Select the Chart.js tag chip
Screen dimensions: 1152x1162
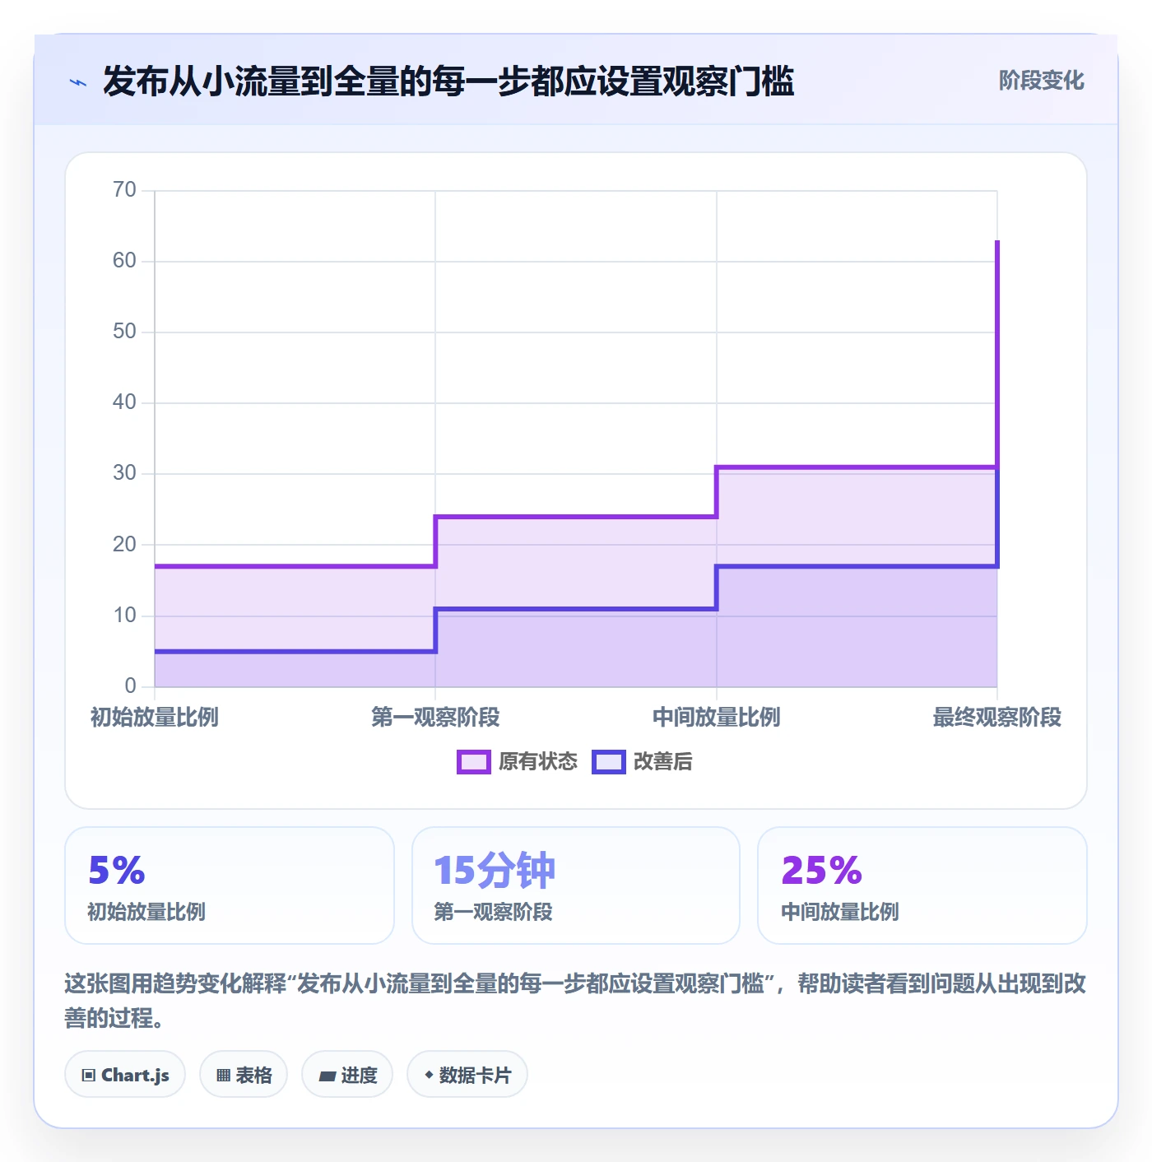click(x=125, y=1075)
